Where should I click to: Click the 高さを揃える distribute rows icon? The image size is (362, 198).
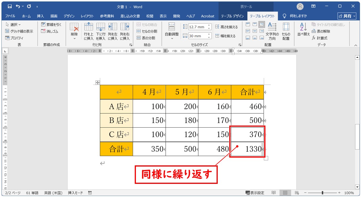coord(217,27)
